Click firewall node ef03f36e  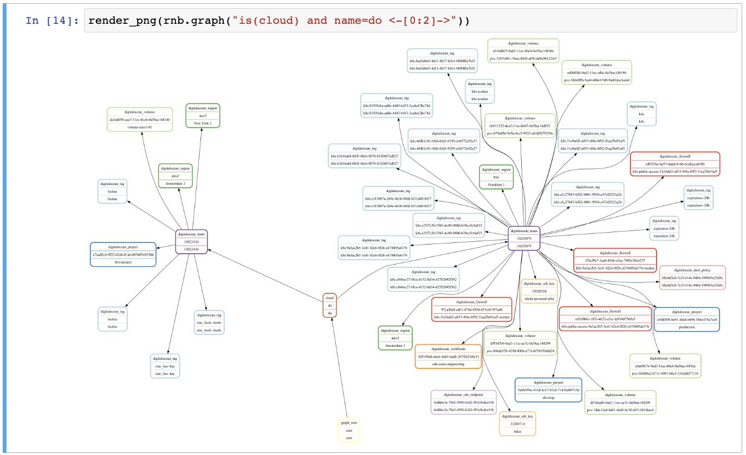click(675, 164)
